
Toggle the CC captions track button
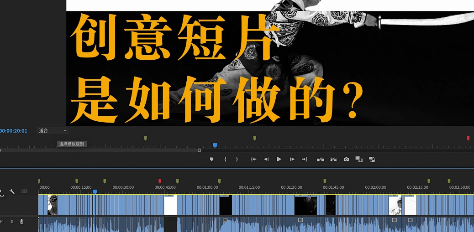(x=25, y=191)
